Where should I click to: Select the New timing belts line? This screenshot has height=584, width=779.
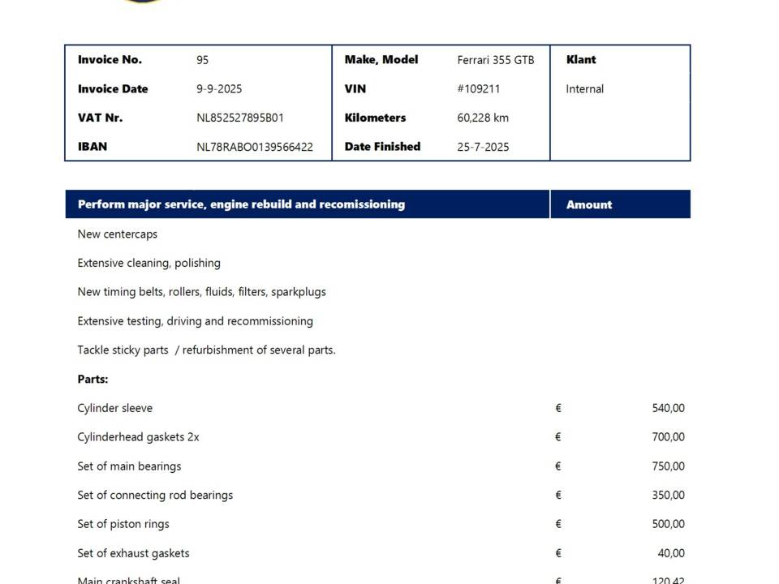coord(202,292)
